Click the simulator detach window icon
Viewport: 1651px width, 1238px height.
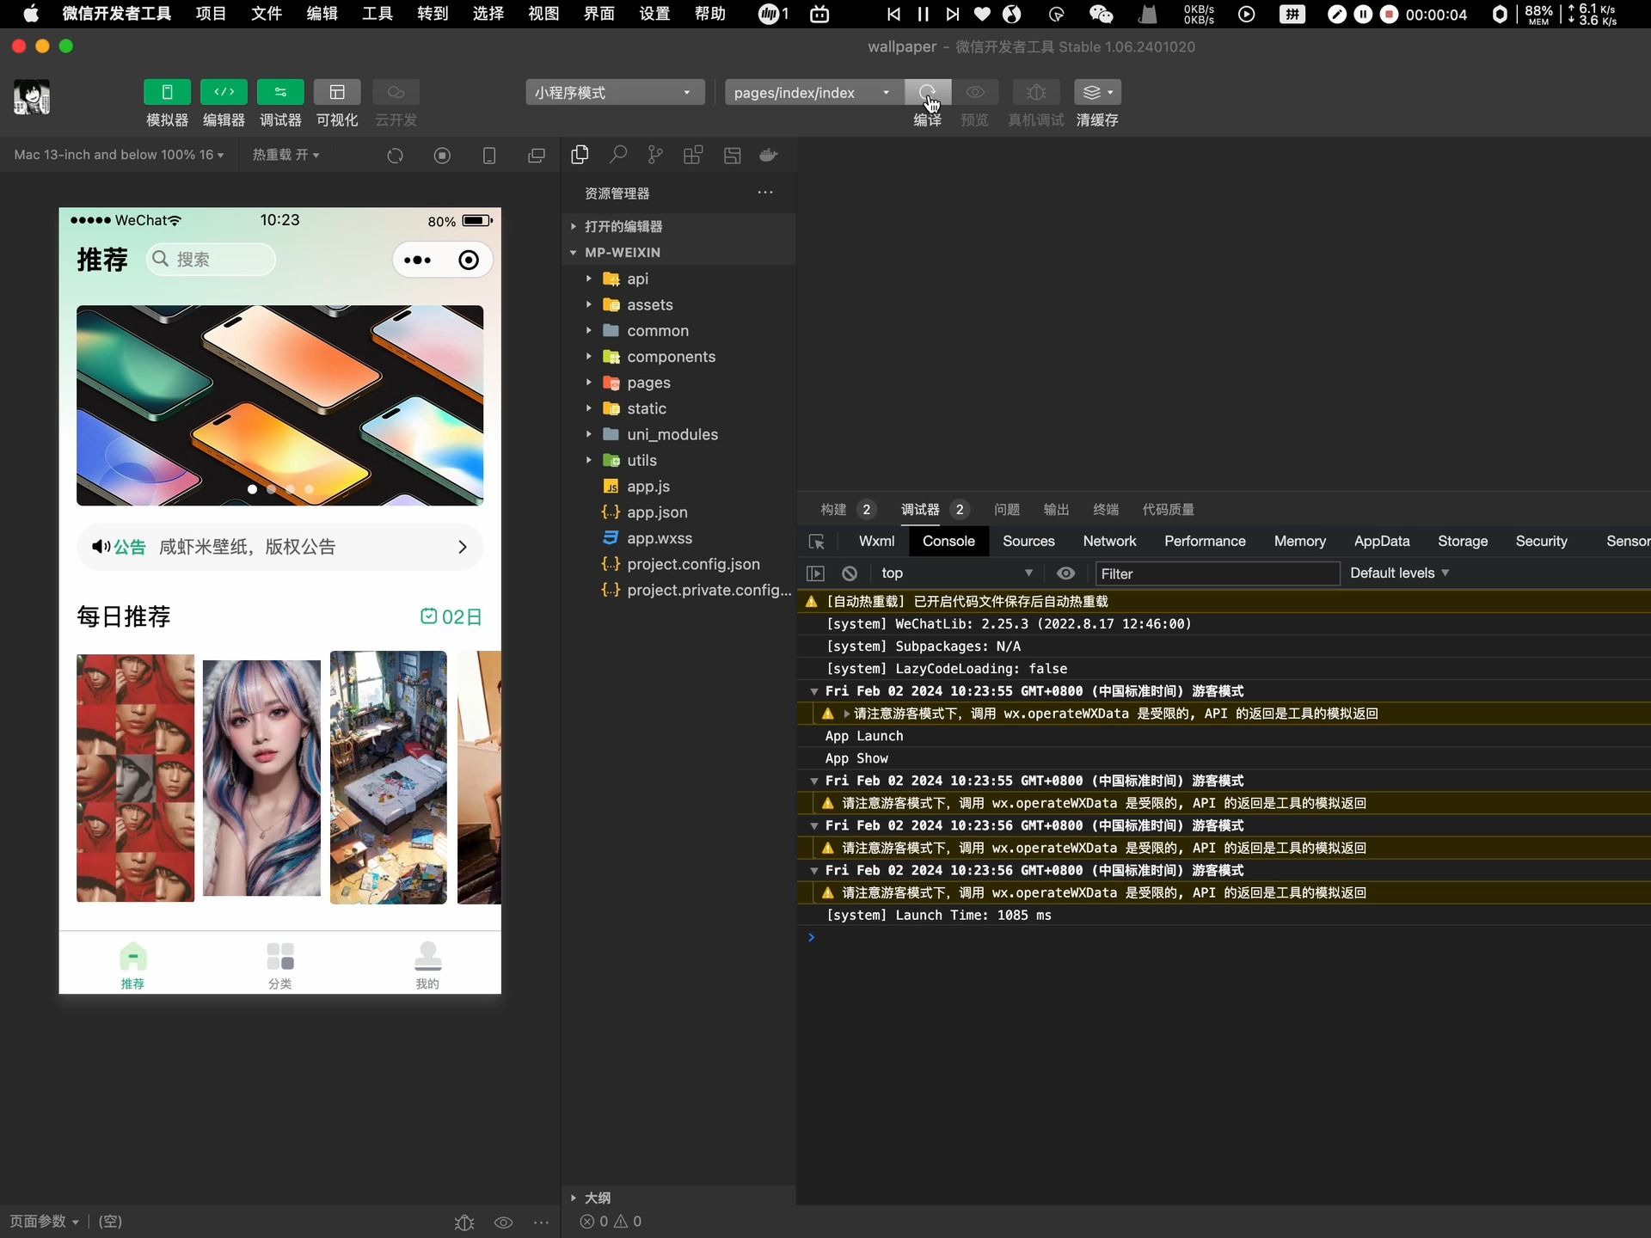pyautogui.click(x=537, y=156)
